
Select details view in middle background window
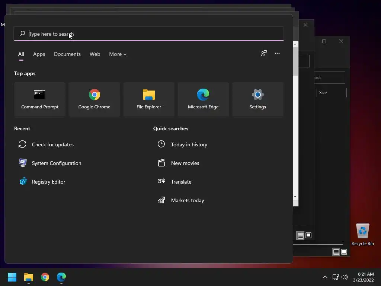[x=301, y=235]
